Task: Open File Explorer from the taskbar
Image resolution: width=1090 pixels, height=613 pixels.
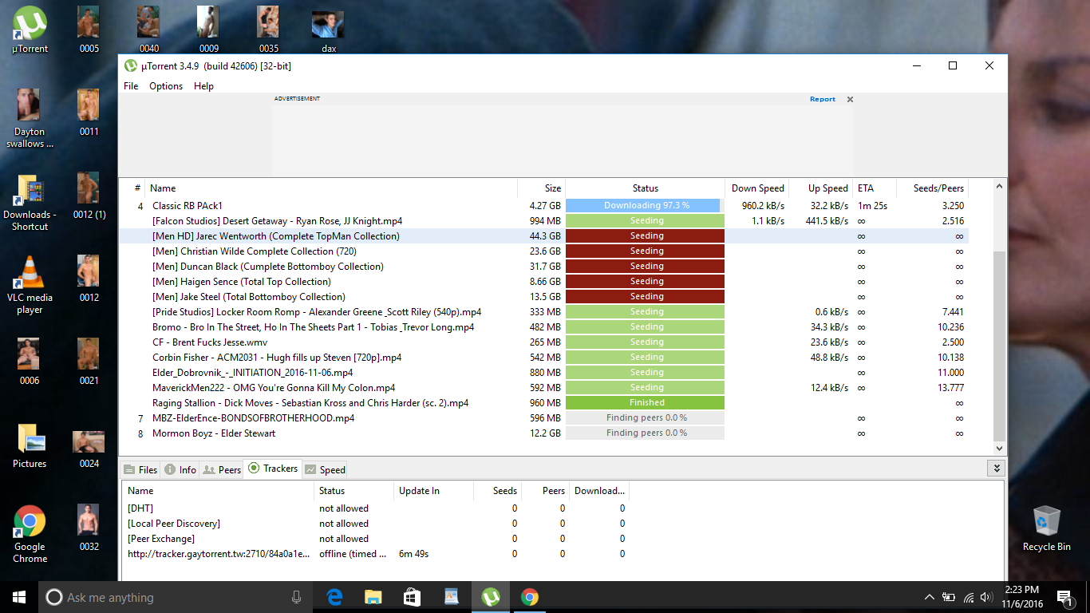Action: (x=373, y=597)
